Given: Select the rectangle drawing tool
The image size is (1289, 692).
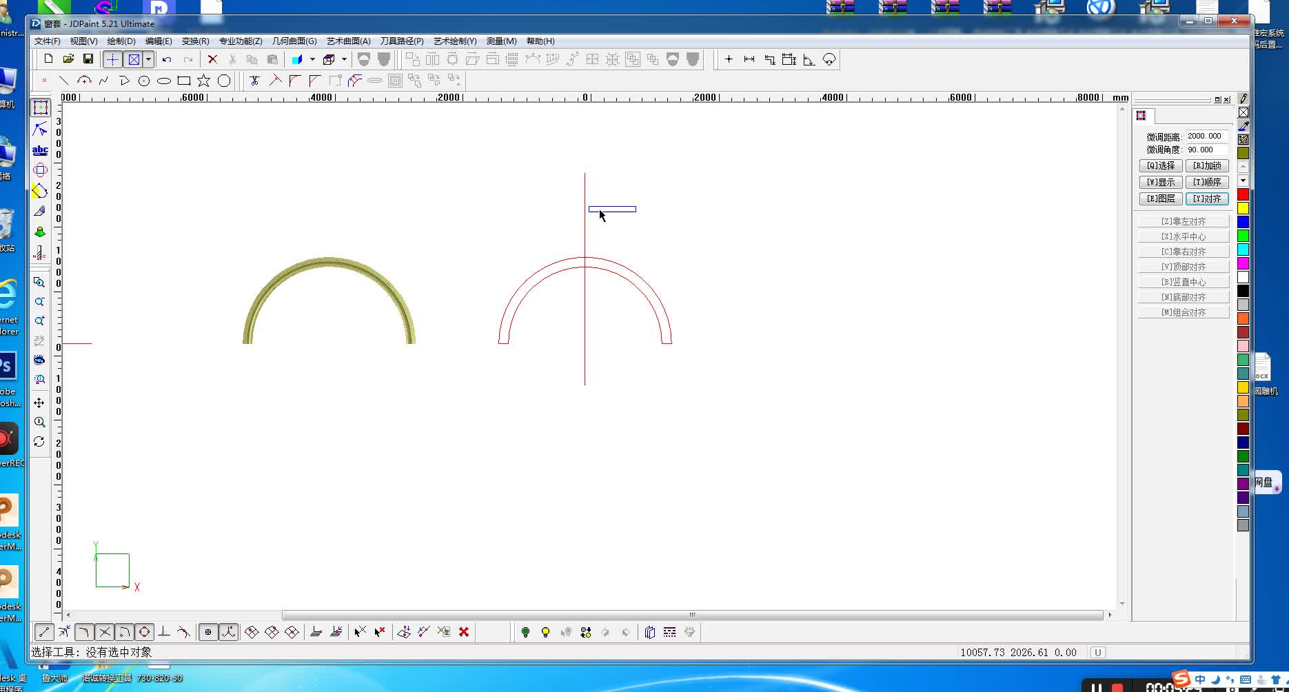Looking at the screenshot, I should [x=184, y=81].
